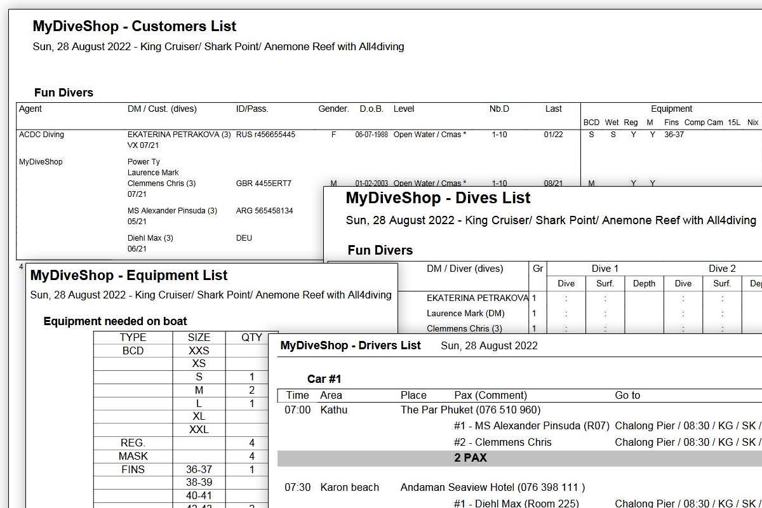Click the "Pax (Comment)" column header
This screenshot has width=762, height=508.
(x=491, y=395)
